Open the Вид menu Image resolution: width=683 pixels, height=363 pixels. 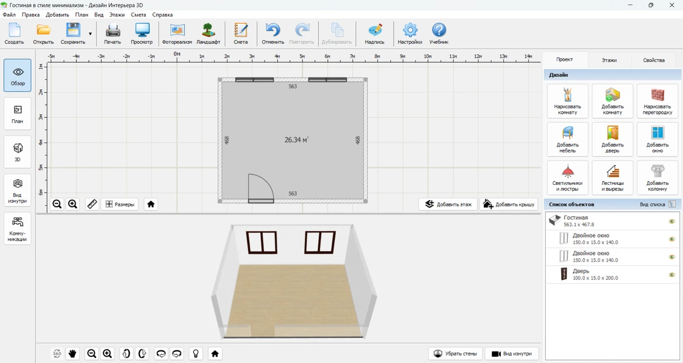[x=98, y=15]
